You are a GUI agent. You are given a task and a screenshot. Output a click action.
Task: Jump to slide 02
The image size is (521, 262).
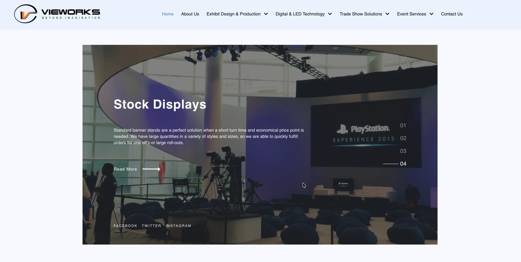coord(403,138)
